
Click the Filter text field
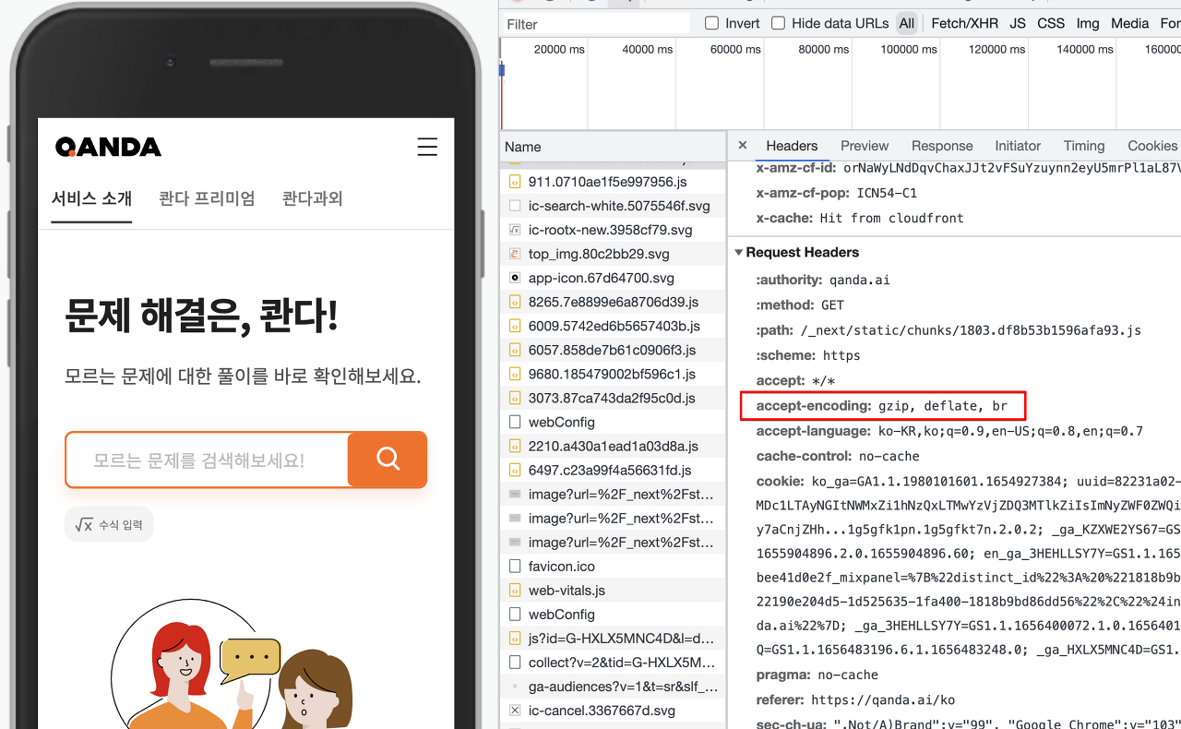pyautogui.click(x=595, y=23)
